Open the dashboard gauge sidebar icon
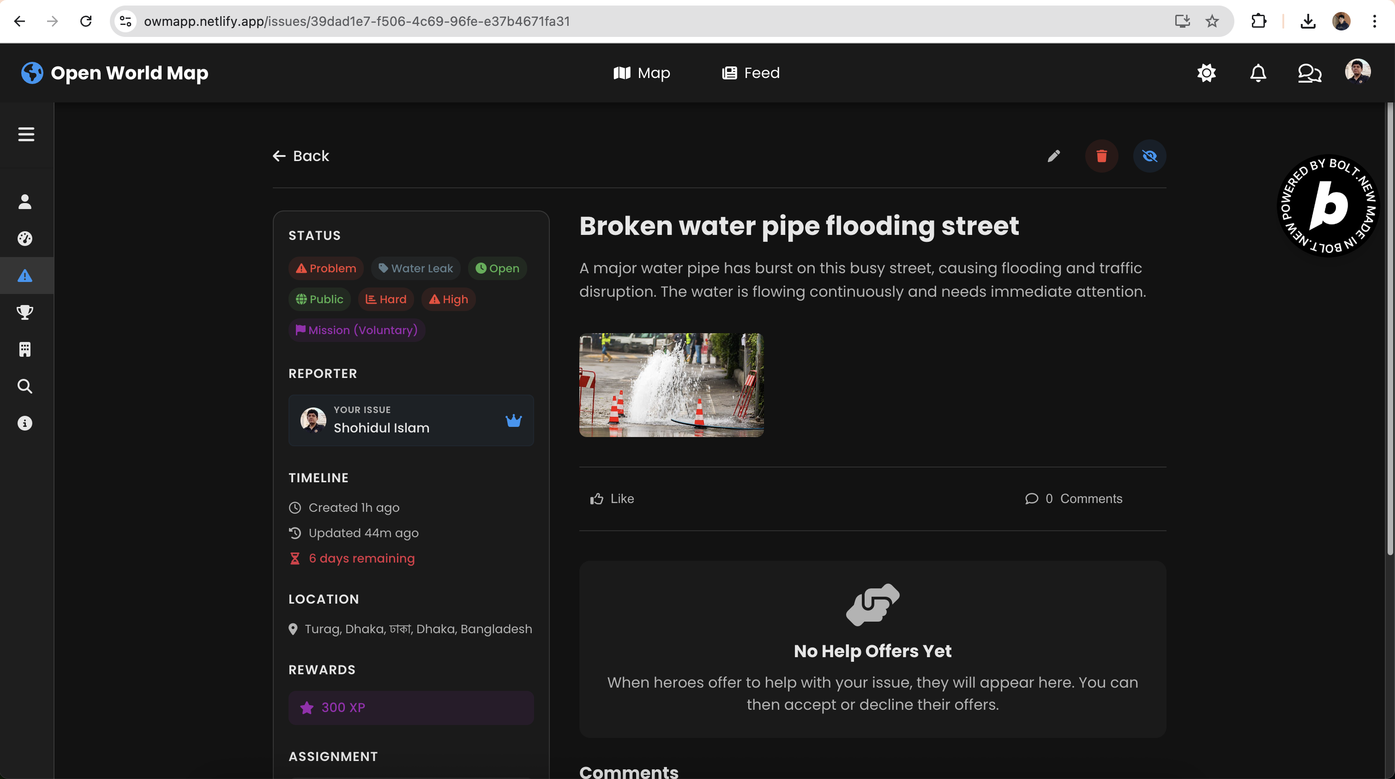Viewport: 1395px width, 779px height. pos(25,239)
